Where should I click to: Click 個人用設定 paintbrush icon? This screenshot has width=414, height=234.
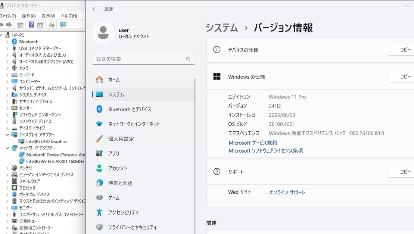[99, 138]
